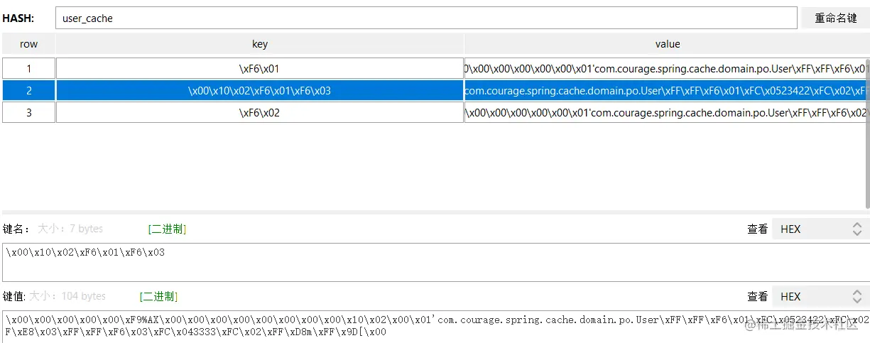Select row 3 number cell

28,112
